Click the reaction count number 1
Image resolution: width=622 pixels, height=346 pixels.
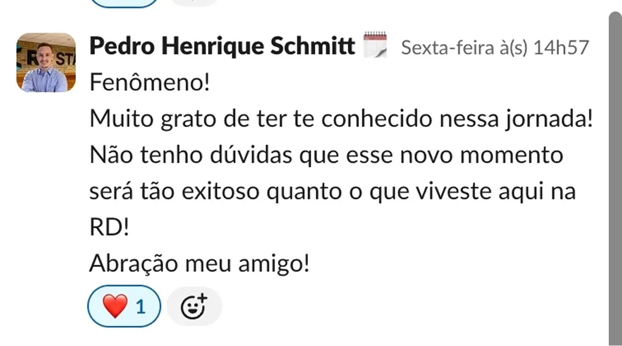(x=141, y=306)
